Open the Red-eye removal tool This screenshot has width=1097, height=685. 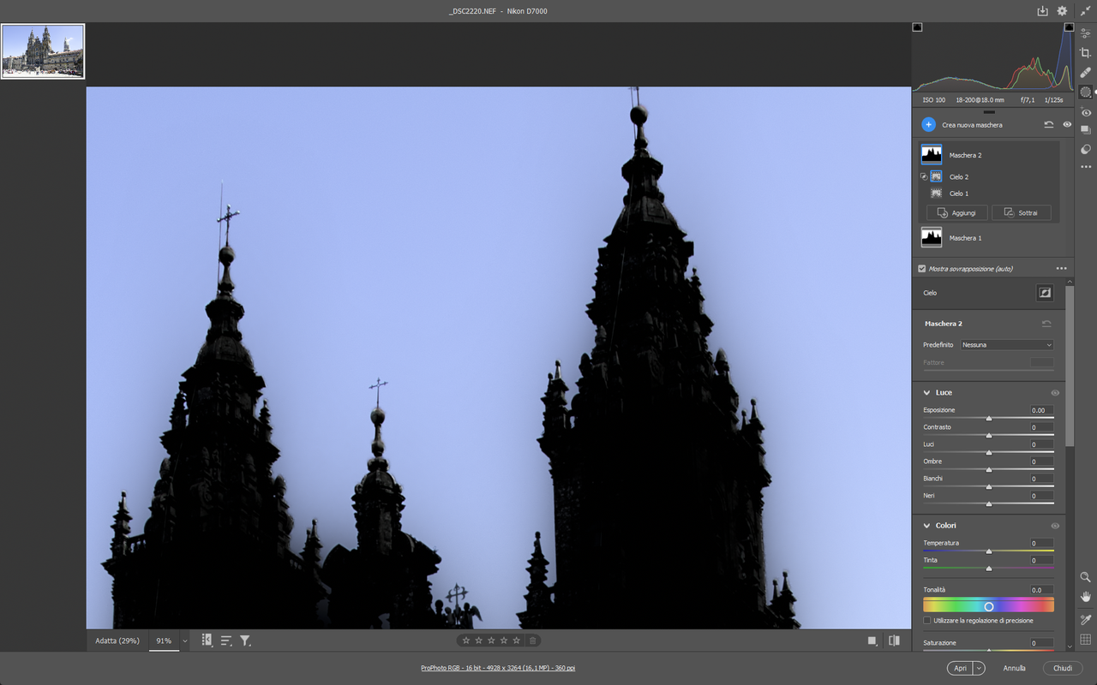click(1086, 112)
